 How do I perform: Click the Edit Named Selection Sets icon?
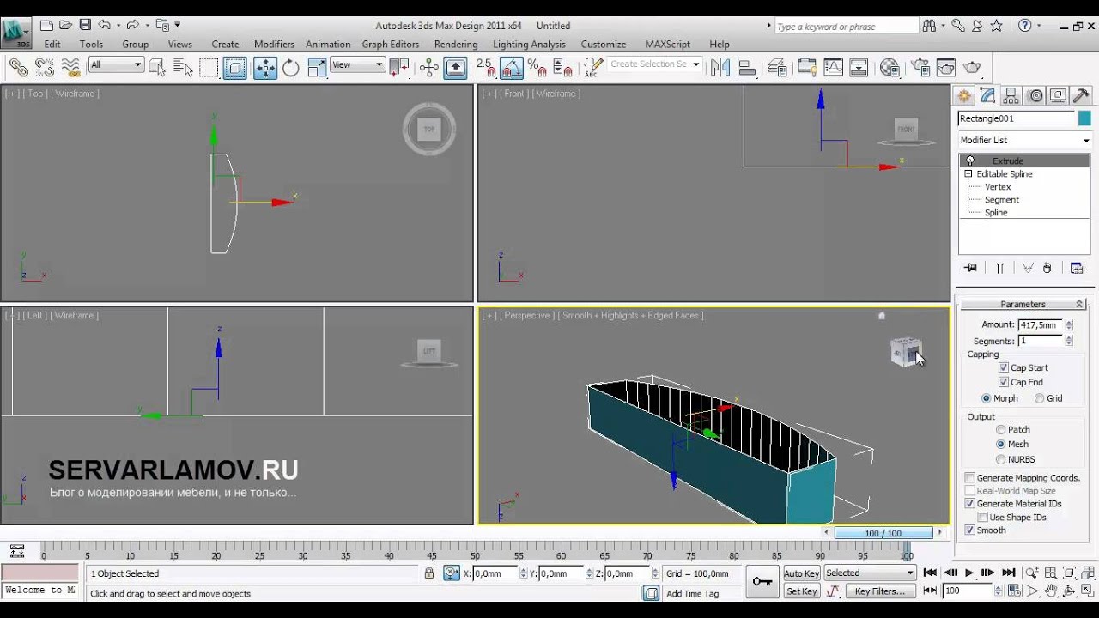pyautogui.click(x=593, y=67)
